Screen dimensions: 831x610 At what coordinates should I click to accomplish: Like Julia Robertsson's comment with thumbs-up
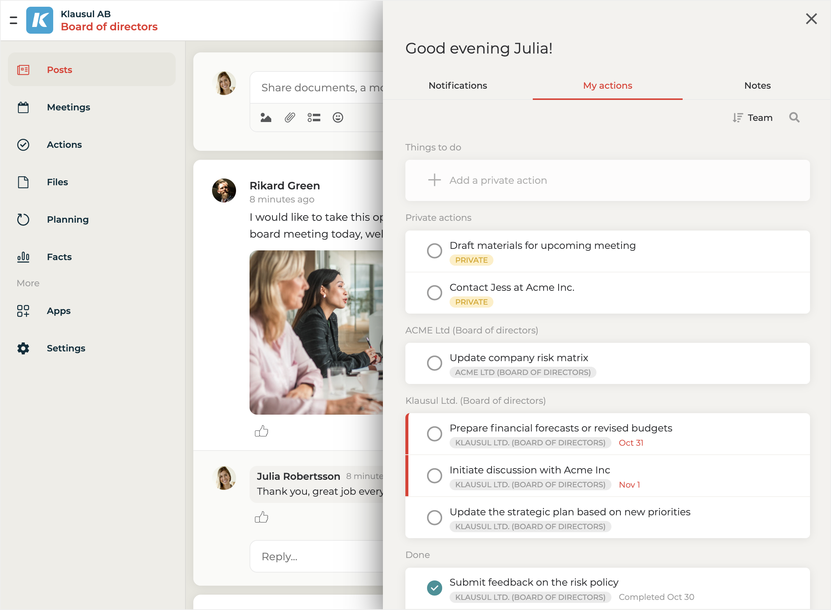coord(262,517)
